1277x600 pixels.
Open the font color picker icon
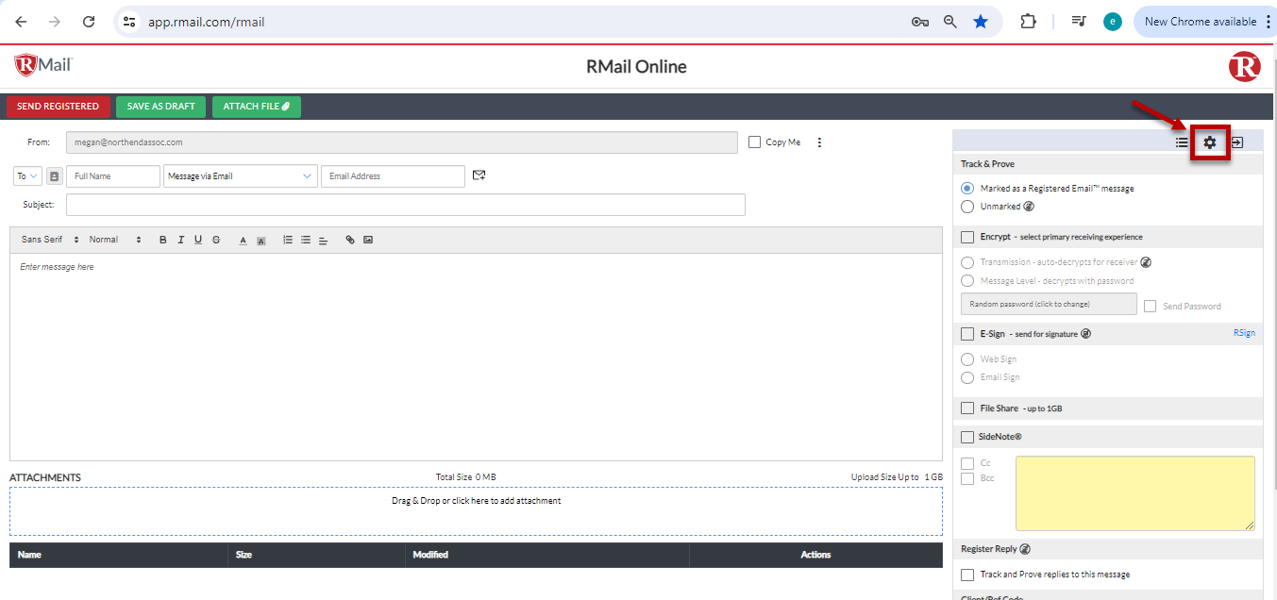point(243,240)
